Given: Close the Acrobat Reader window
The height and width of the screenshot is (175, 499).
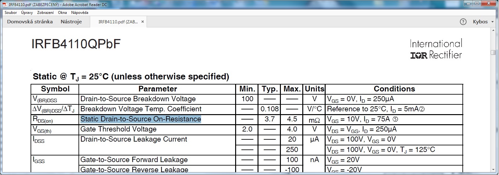Looking at the screenshot, I should point(489,3).
